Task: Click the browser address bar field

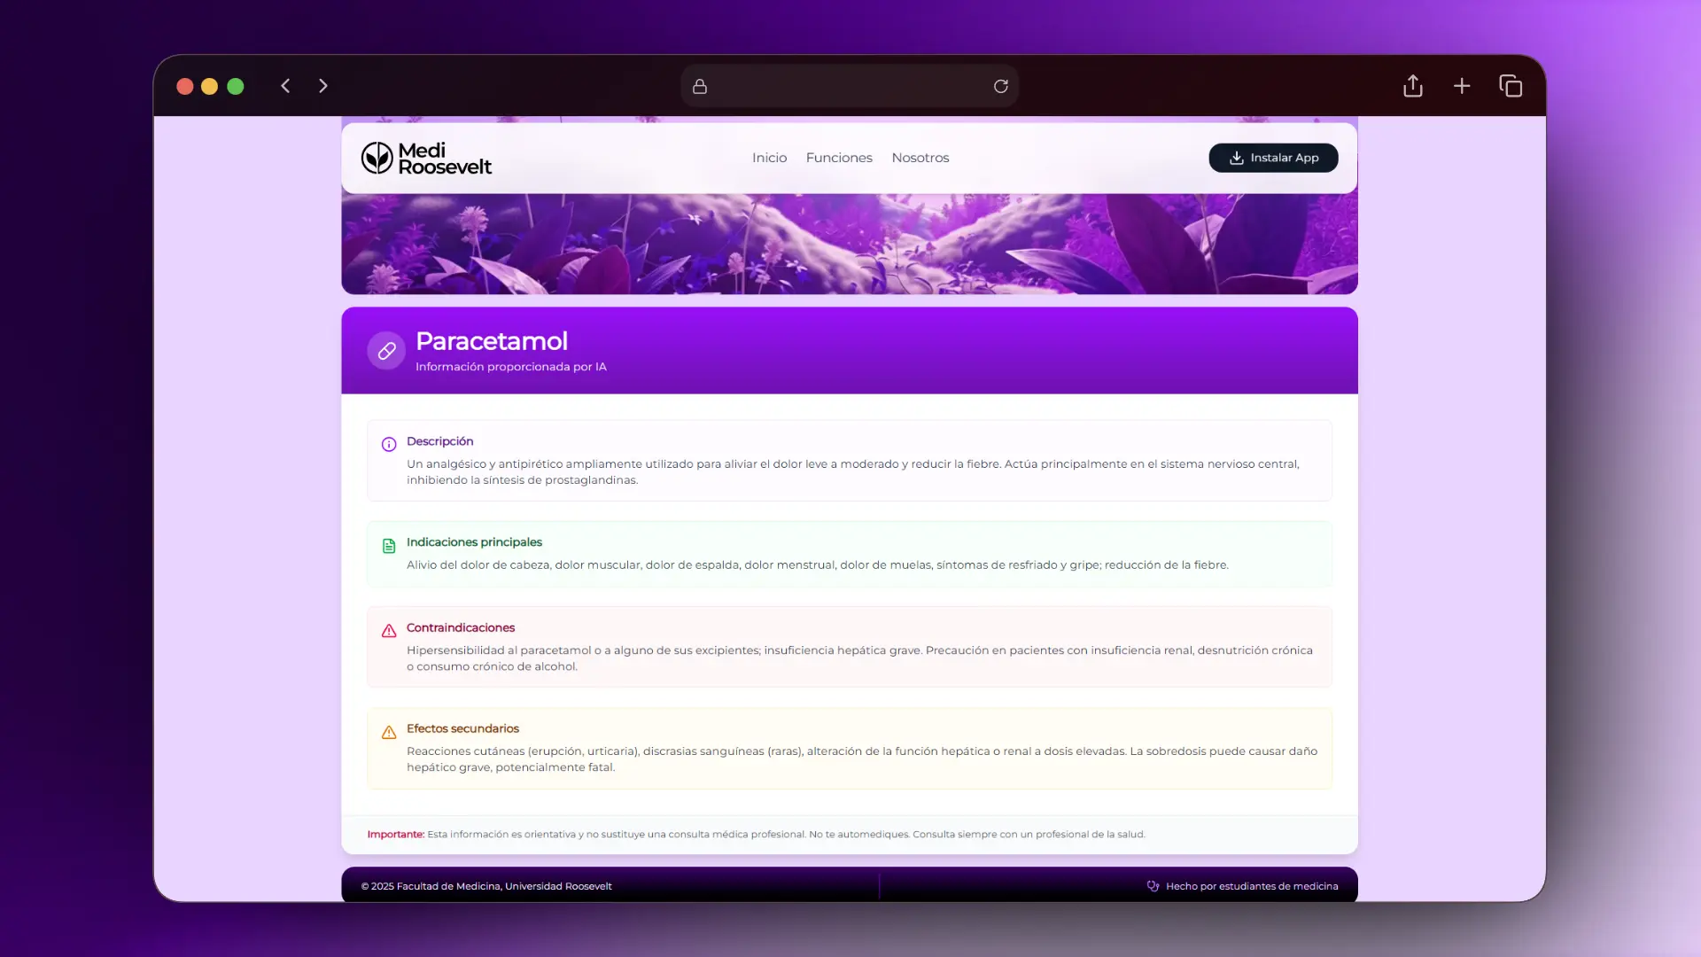Action: (849, 86)
